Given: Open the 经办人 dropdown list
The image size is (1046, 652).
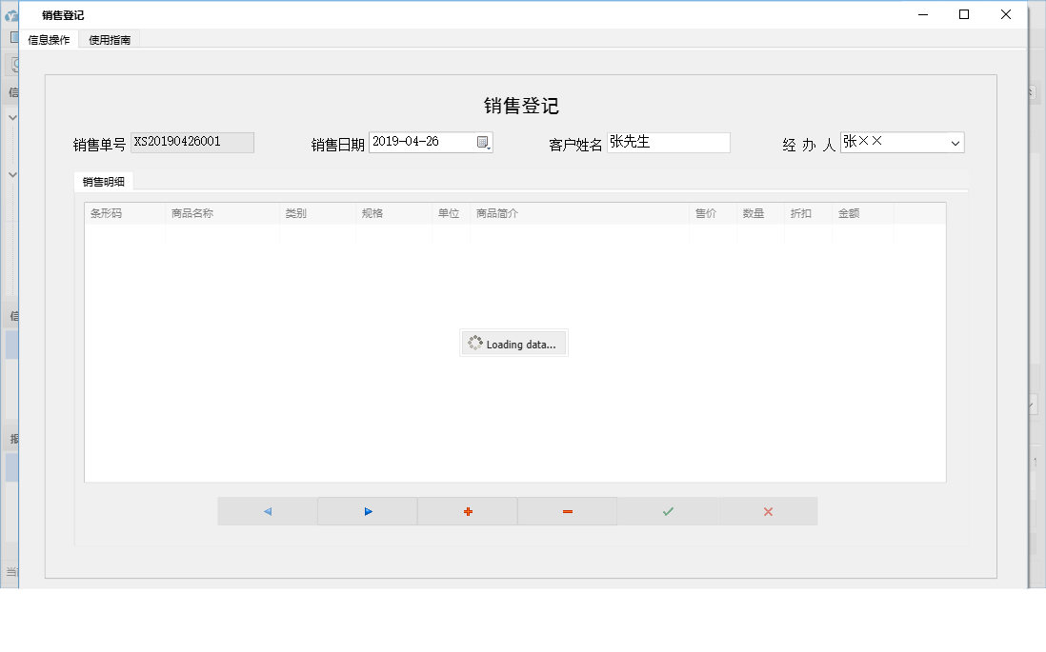Looking at the screenshot, I should click(x=955, y=141).
